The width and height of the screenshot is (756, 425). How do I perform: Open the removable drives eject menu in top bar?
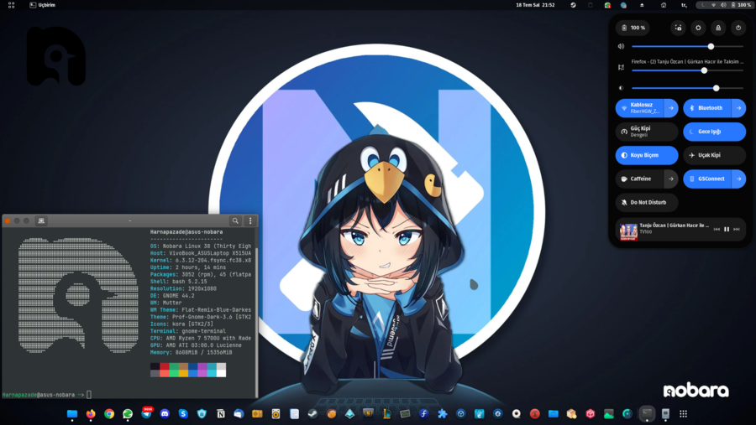pos(642,5)
